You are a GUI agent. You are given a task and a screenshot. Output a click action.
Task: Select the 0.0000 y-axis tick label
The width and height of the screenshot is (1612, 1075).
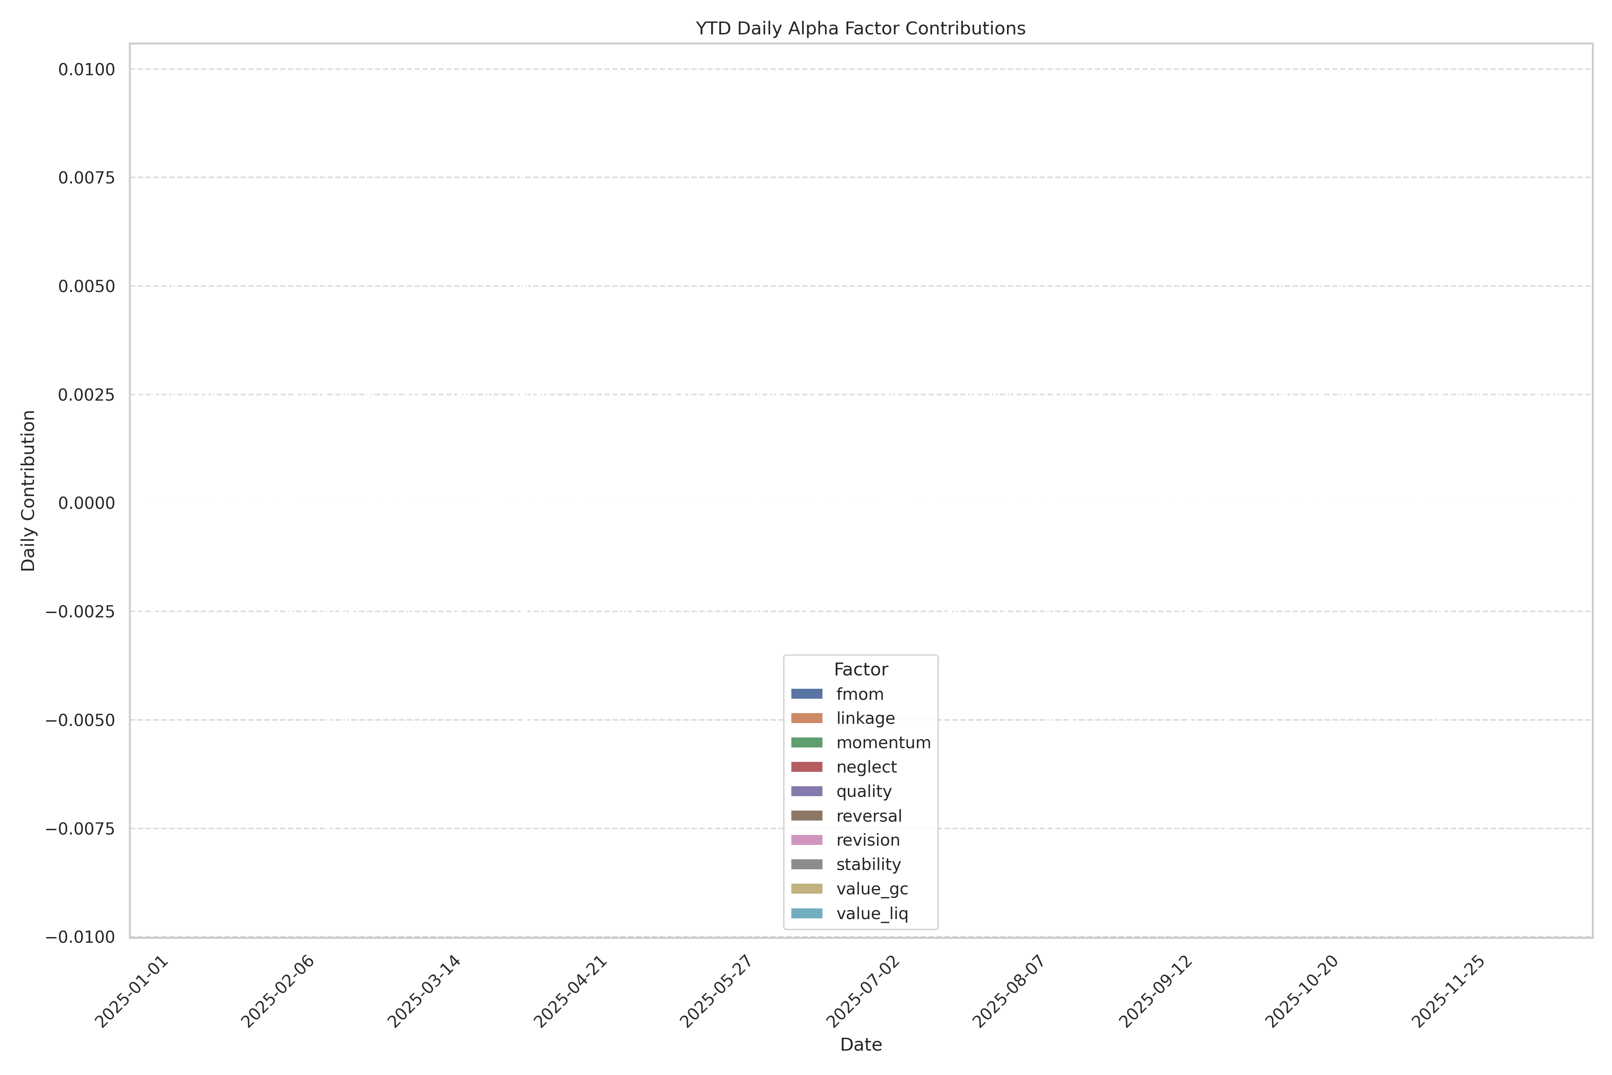tap(86, 503)
